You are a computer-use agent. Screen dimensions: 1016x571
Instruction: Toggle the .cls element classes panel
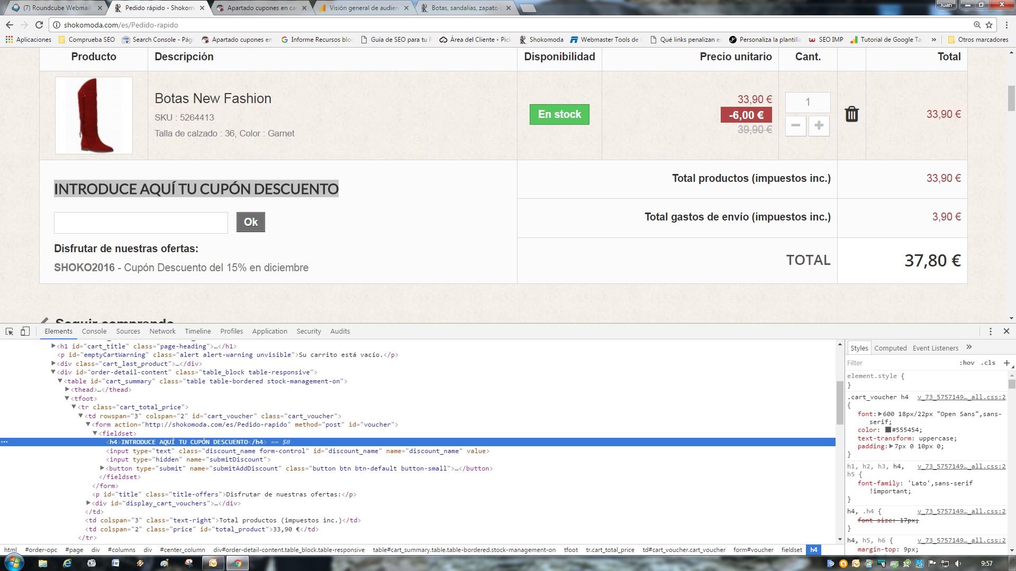[988, 363]
